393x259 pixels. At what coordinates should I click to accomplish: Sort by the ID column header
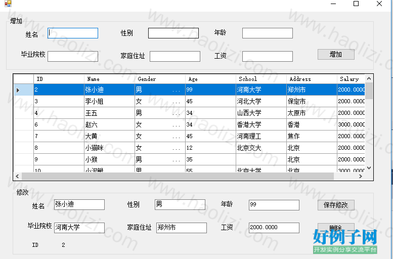[x=59, y=79]
